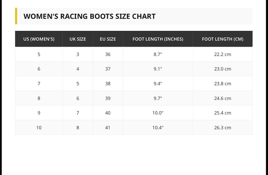The height and width of the screenshot is (175, 268).
Task: Select the US (Women's) column header
Action: pyautogui.click(x=39, y=39)
